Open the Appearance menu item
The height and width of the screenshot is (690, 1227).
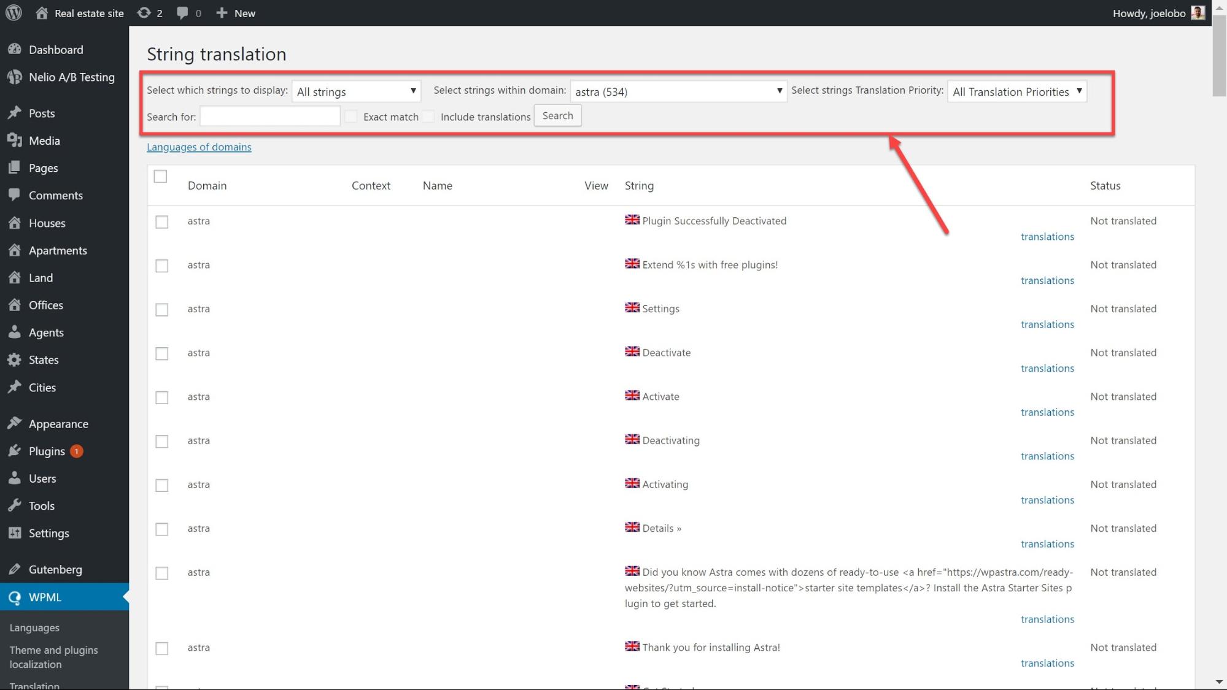click(58, 424)
